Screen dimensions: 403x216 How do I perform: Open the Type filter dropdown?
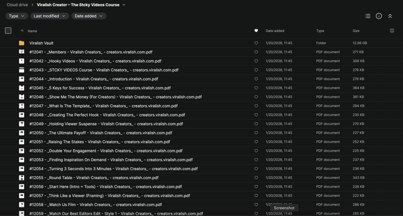(x=17, y=16)
